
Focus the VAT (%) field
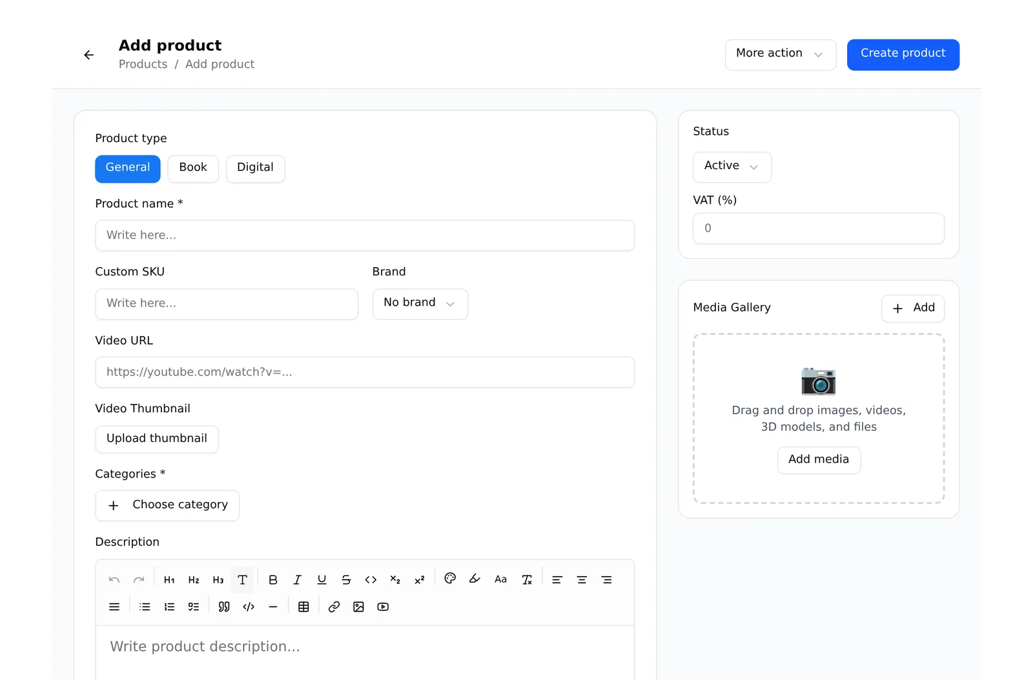[819, 228]
